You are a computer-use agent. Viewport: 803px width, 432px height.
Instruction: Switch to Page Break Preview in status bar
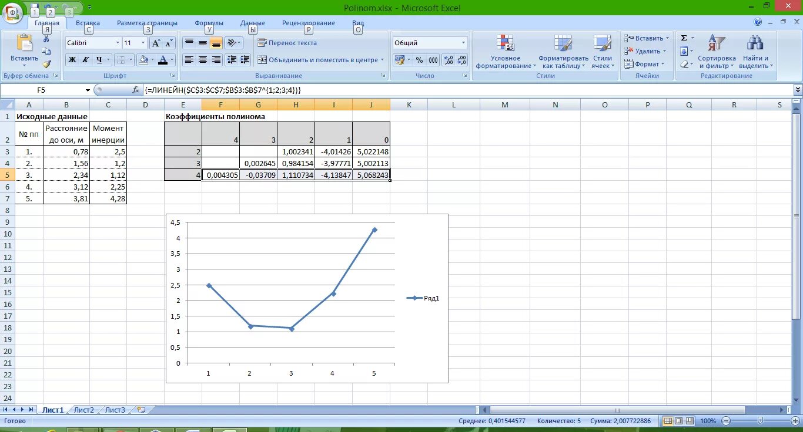click(689, 421)
